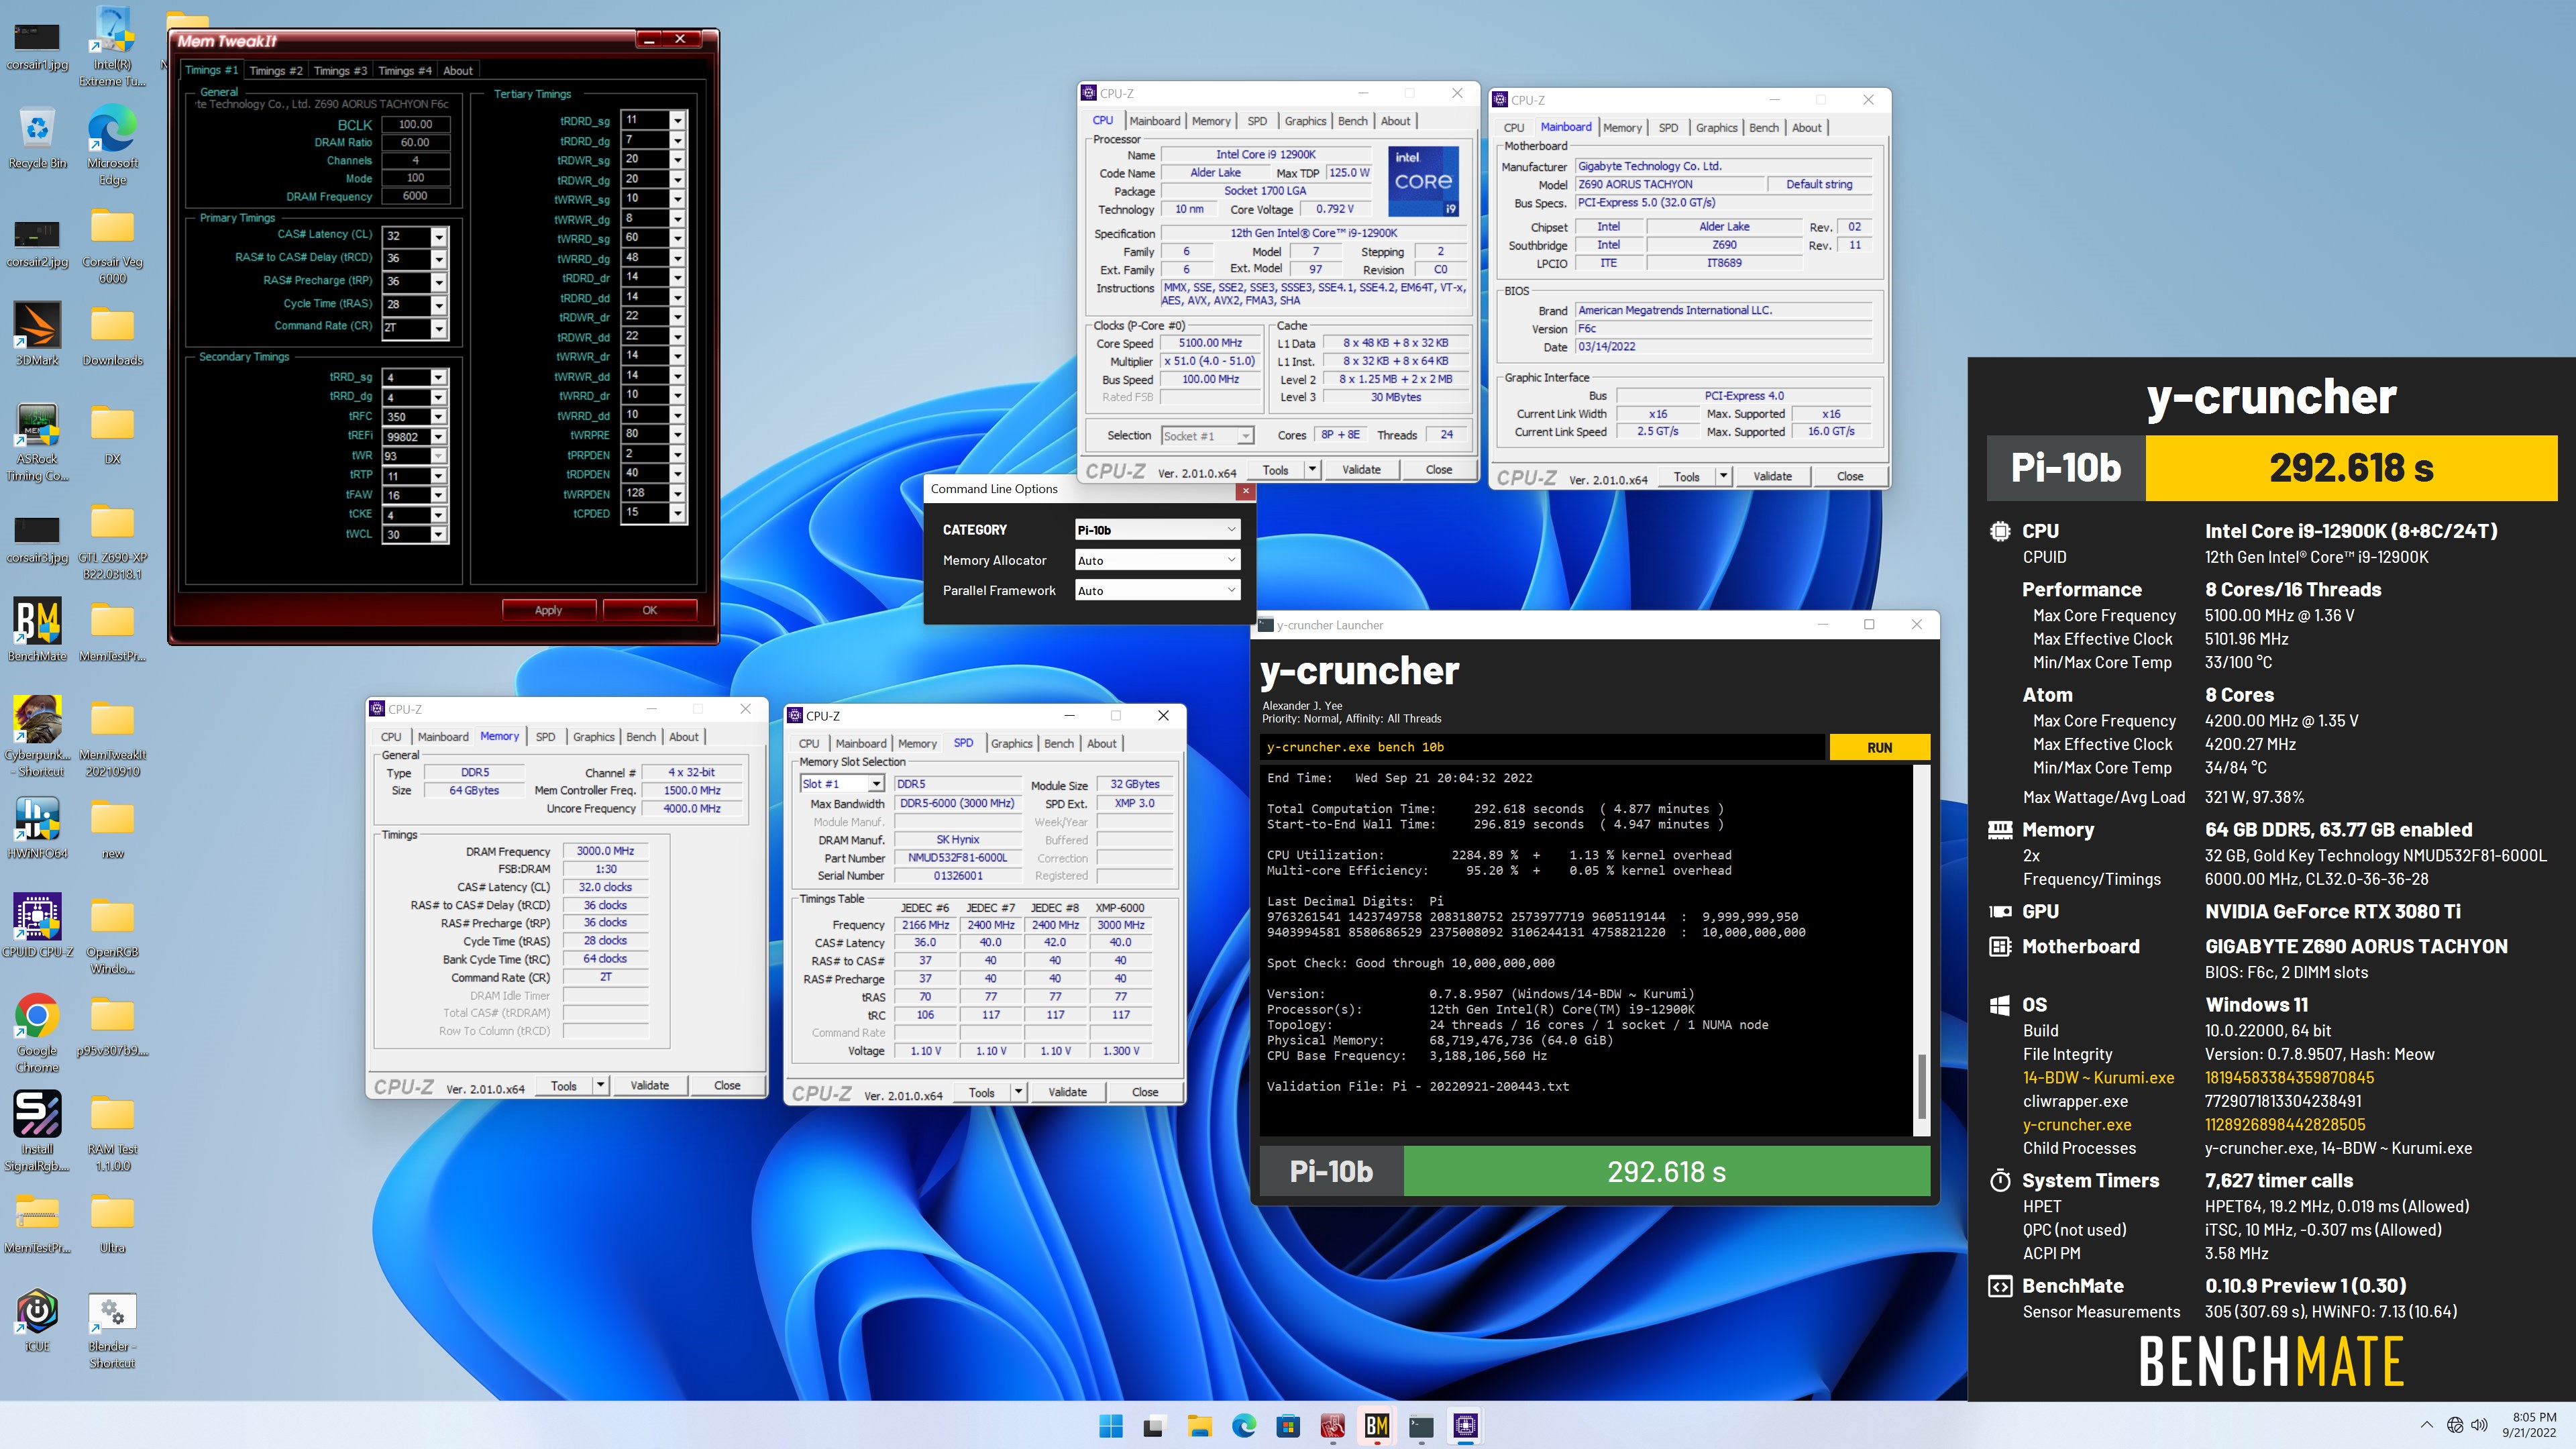Screen dimensions: 2576x1449
Task: Click BCLK value field in MemTweakIt
Action: (x=415, y=125)
